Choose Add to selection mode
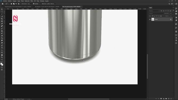The height and width of the screenshot is (100, 178). coord(14,4)
